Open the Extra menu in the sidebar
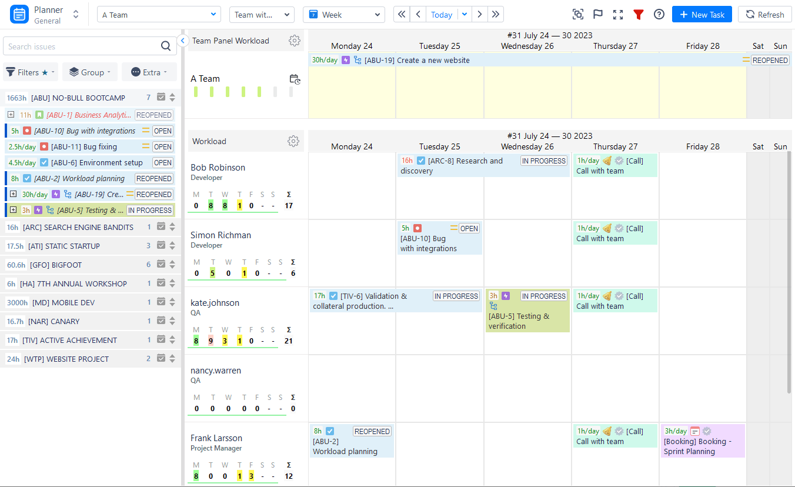The width and height of the screenshot is (795, 487). [x=148, y=72]
